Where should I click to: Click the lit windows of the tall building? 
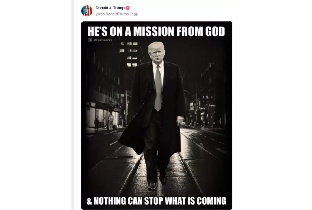(129, 54)
